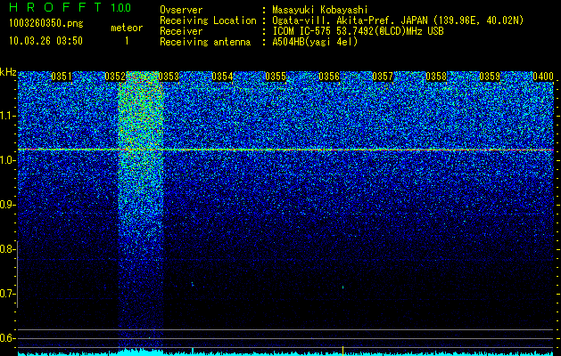Click the 0357 time marker
This screenshot has height=356, width=561.
[383, 77]
